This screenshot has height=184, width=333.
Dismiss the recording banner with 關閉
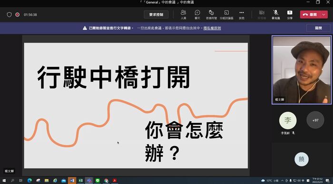(318, 28)
